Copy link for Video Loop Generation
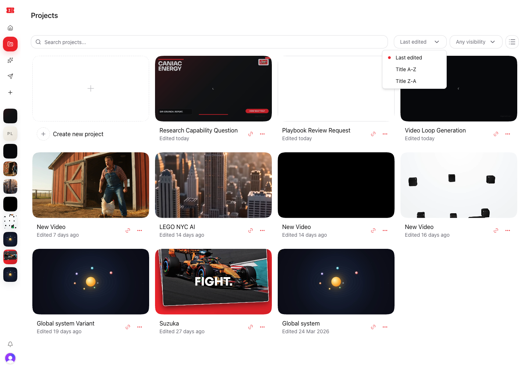Image resolution: width=529 pixels, height=367 pixels. [496, 134]
